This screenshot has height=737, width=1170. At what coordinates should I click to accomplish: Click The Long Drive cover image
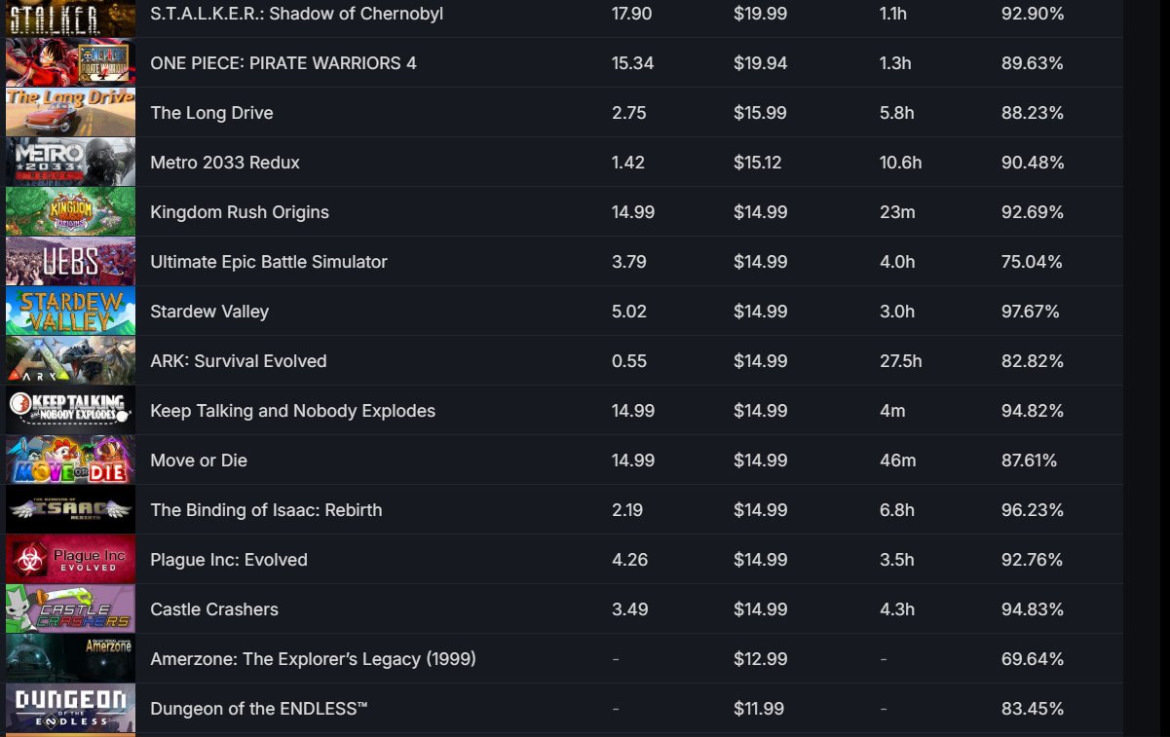coord(70,113)
